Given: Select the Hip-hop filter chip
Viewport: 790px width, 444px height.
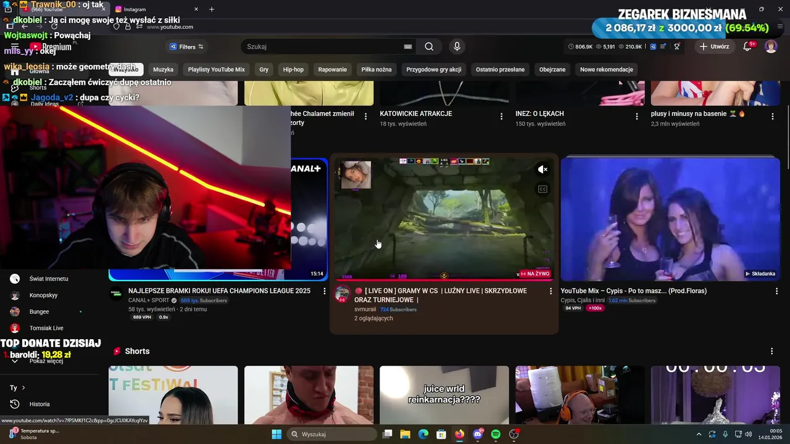Looking at the screenshot, I should pos(293,70).
